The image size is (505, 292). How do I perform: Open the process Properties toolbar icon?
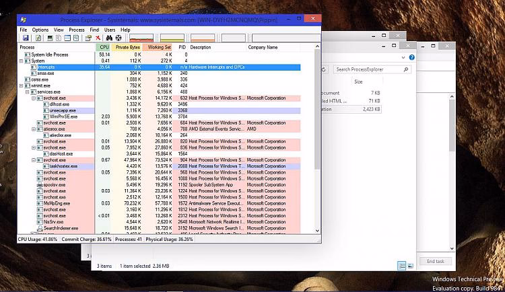[88, 38]
